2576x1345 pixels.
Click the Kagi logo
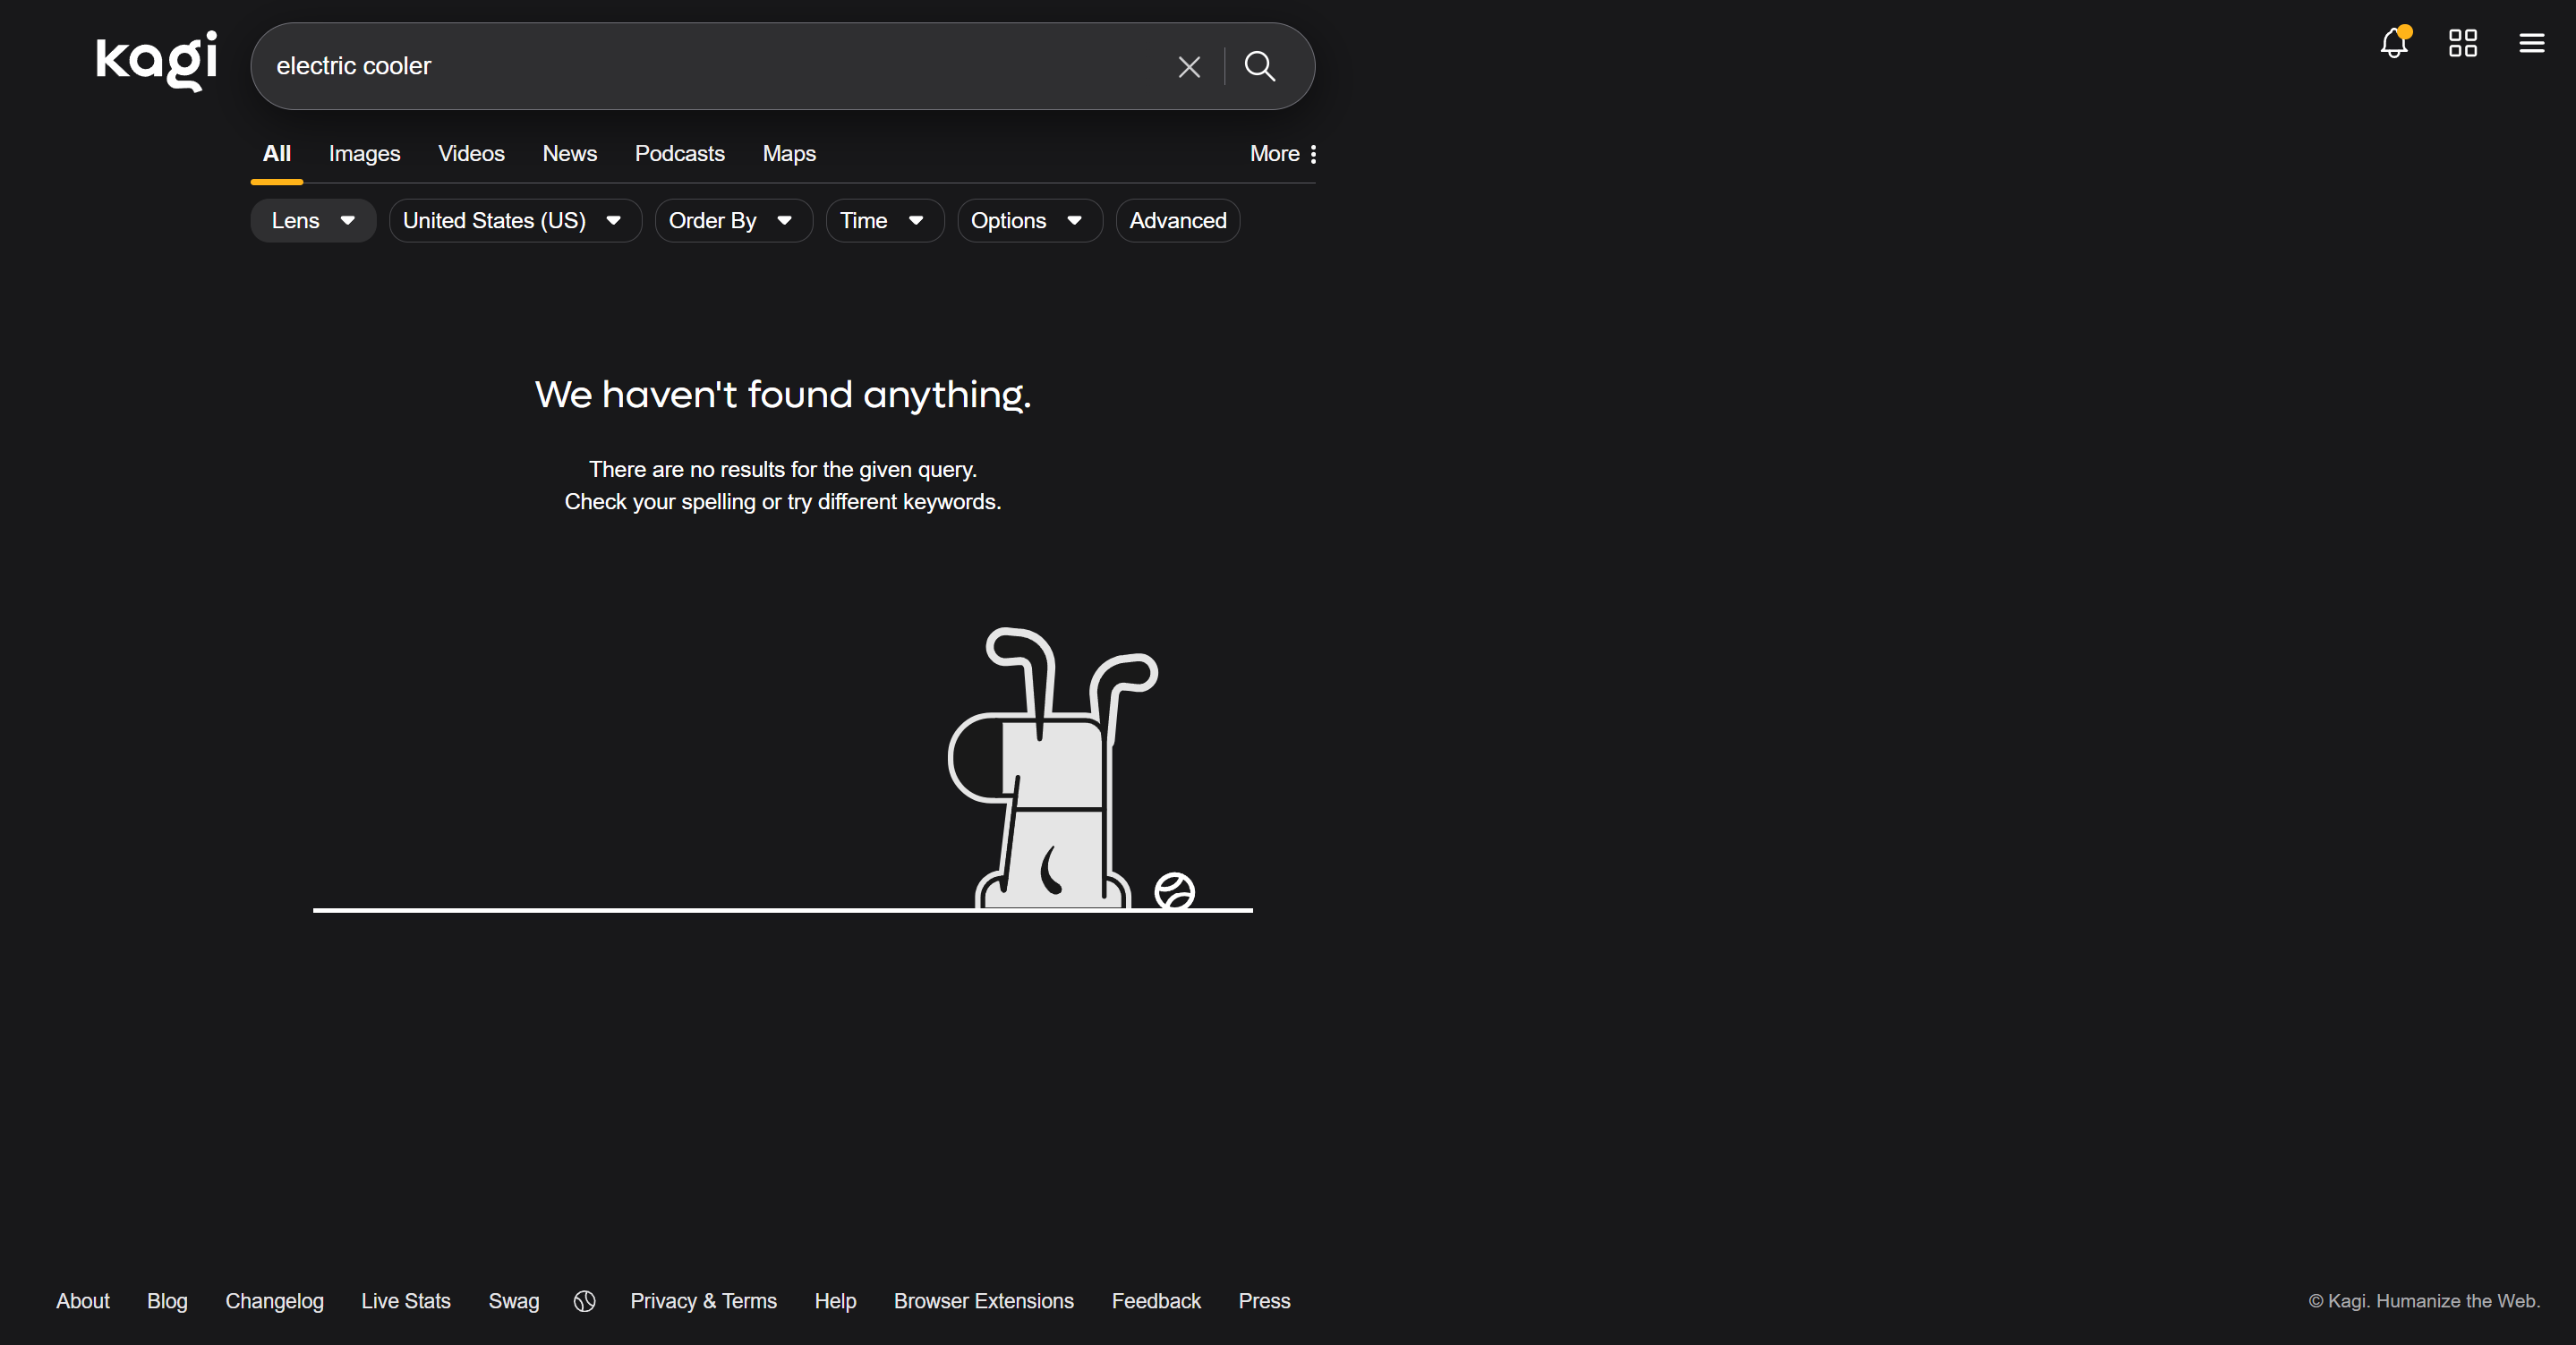(156, 60)
